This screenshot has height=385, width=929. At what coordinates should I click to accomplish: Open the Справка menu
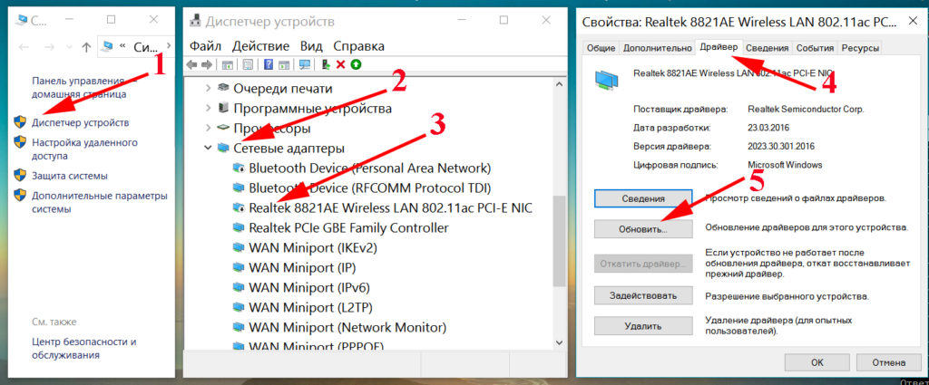[358, 45]
